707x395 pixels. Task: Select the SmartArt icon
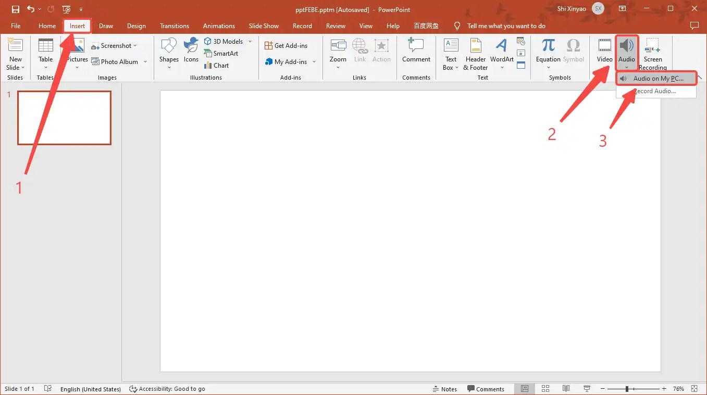click(221, 53)
